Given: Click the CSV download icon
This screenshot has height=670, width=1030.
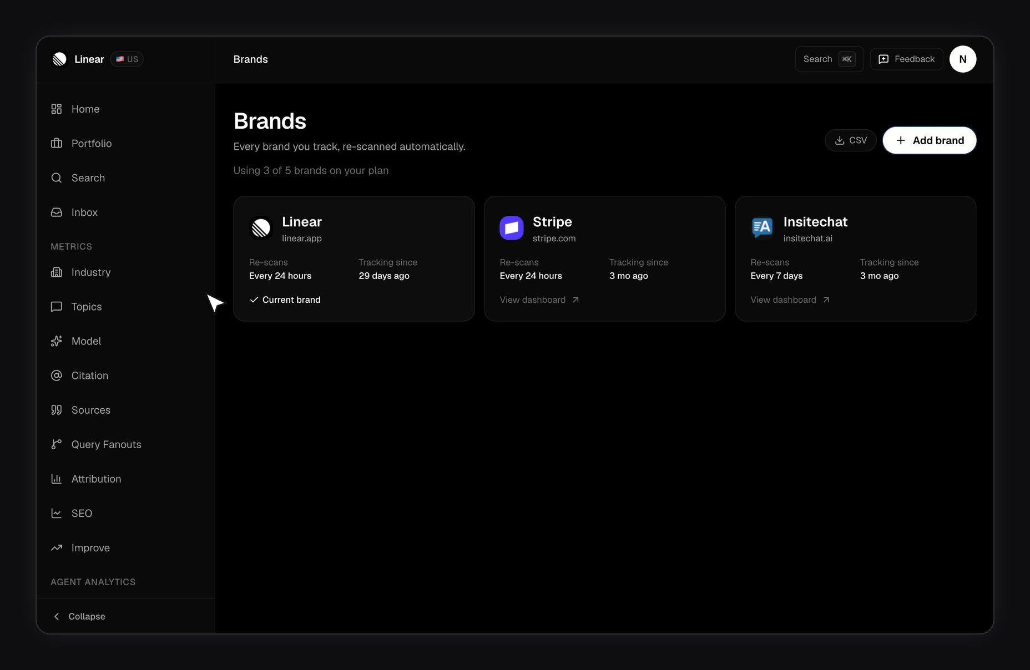Looking at the screenshot, I should 840,140.
